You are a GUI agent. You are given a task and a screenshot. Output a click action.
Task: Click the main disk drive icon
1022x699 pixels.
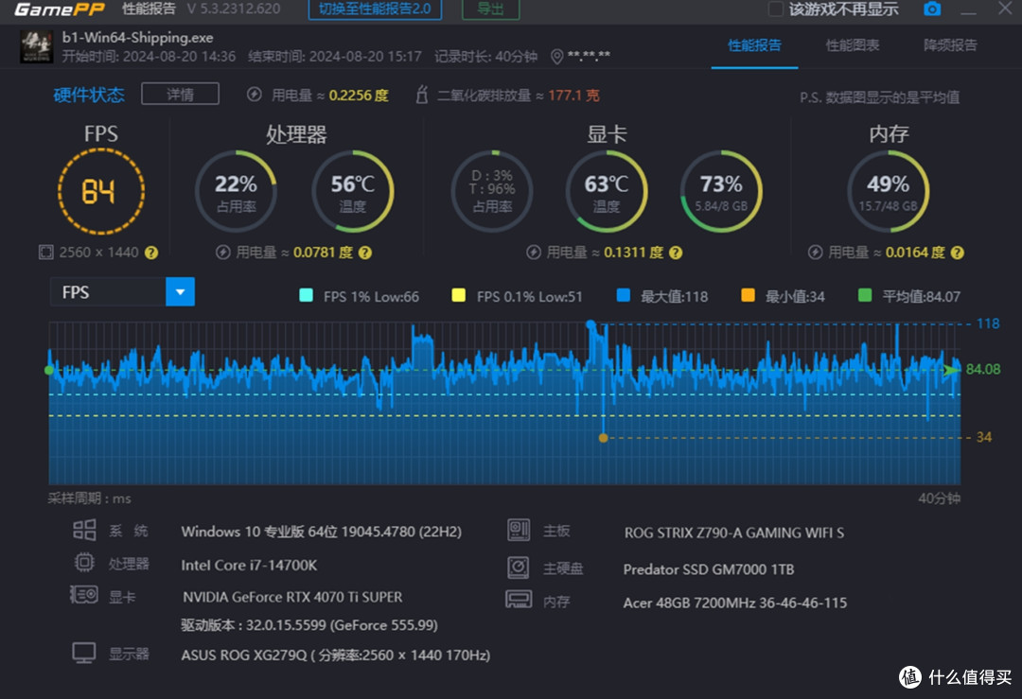[x=519, y=568]
